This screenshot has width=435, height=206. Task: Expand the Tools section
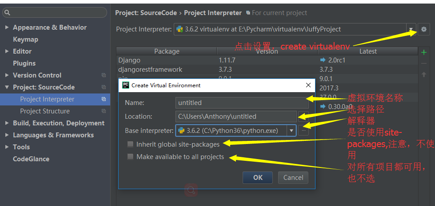[7, 147]
